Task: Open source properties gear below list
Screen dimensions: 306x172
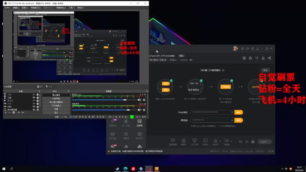Action: point(14,112)
